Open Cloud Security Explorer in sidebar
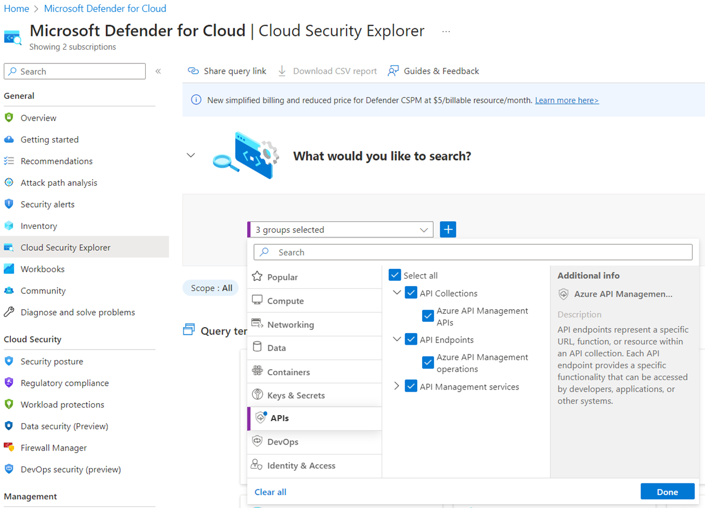 [x=85, y=247]
